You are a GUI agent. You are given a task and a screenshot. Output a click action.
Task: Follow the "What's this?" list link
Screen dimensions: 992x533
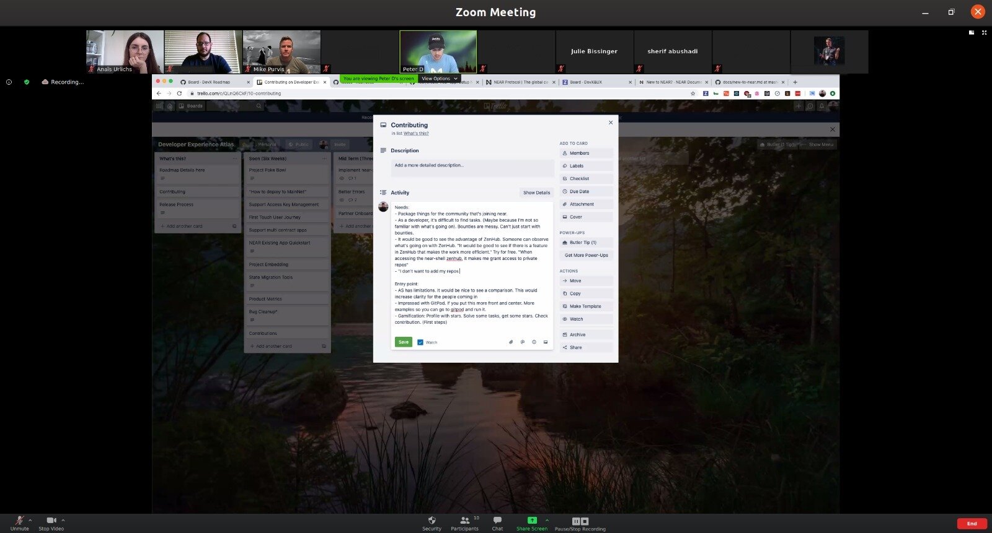click(416, 133)
